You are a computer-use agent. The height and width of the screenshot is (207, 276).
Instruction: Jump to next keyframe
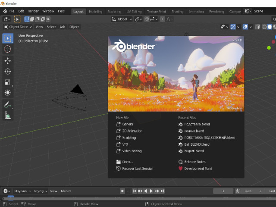157,191
